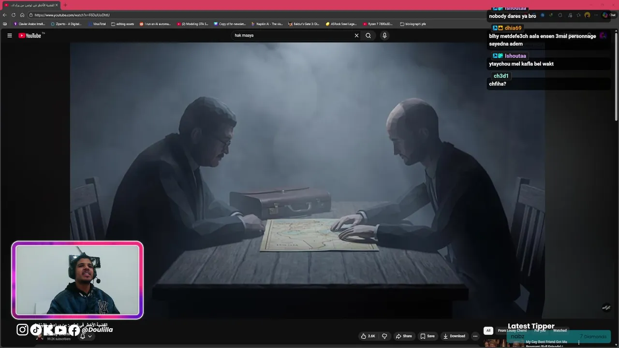
Task: Open the editing assets bookmark folder
Action: click(x=122, y=24)
